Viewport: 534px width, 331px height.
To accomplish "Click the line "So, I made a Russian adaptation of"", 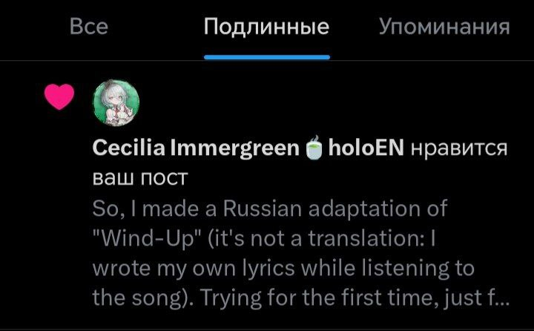I will pos(271,209).
